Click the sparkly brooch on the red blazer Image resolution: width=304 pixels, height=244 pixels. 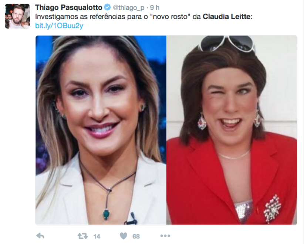(x=272, y=209)
